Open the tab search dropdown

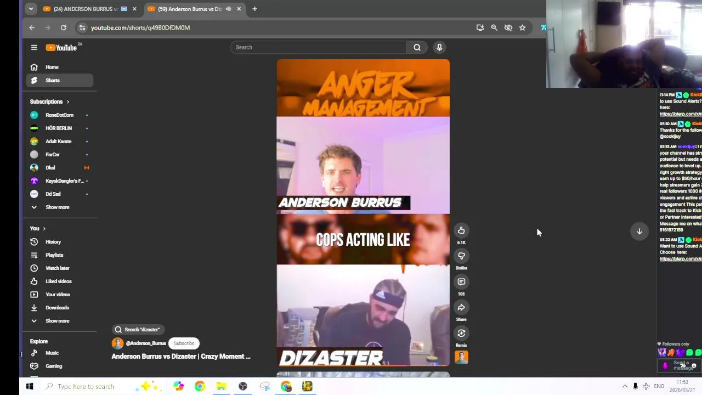31,9
